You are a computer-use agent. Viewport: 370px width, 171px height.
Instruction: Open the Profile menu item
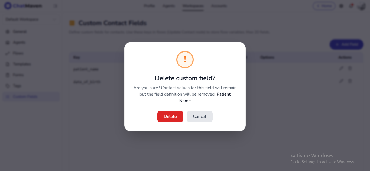coord(149,6)
